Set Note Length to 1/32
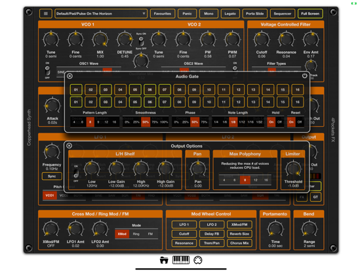 click(x=259, y=122)
